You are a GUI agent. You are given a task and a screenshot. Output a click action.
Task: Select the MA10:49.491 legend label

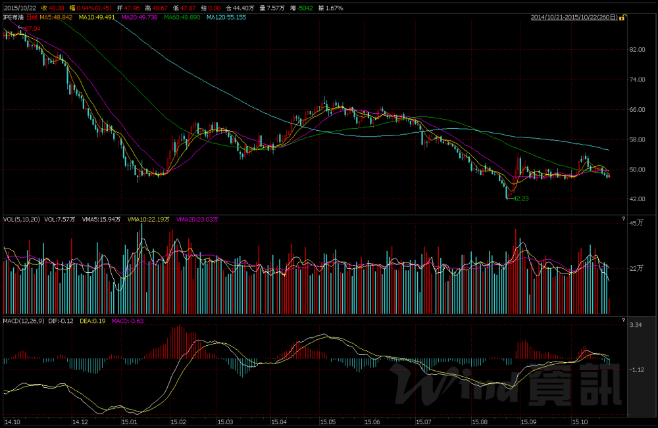pyautogui.click(x=96, y=18)
